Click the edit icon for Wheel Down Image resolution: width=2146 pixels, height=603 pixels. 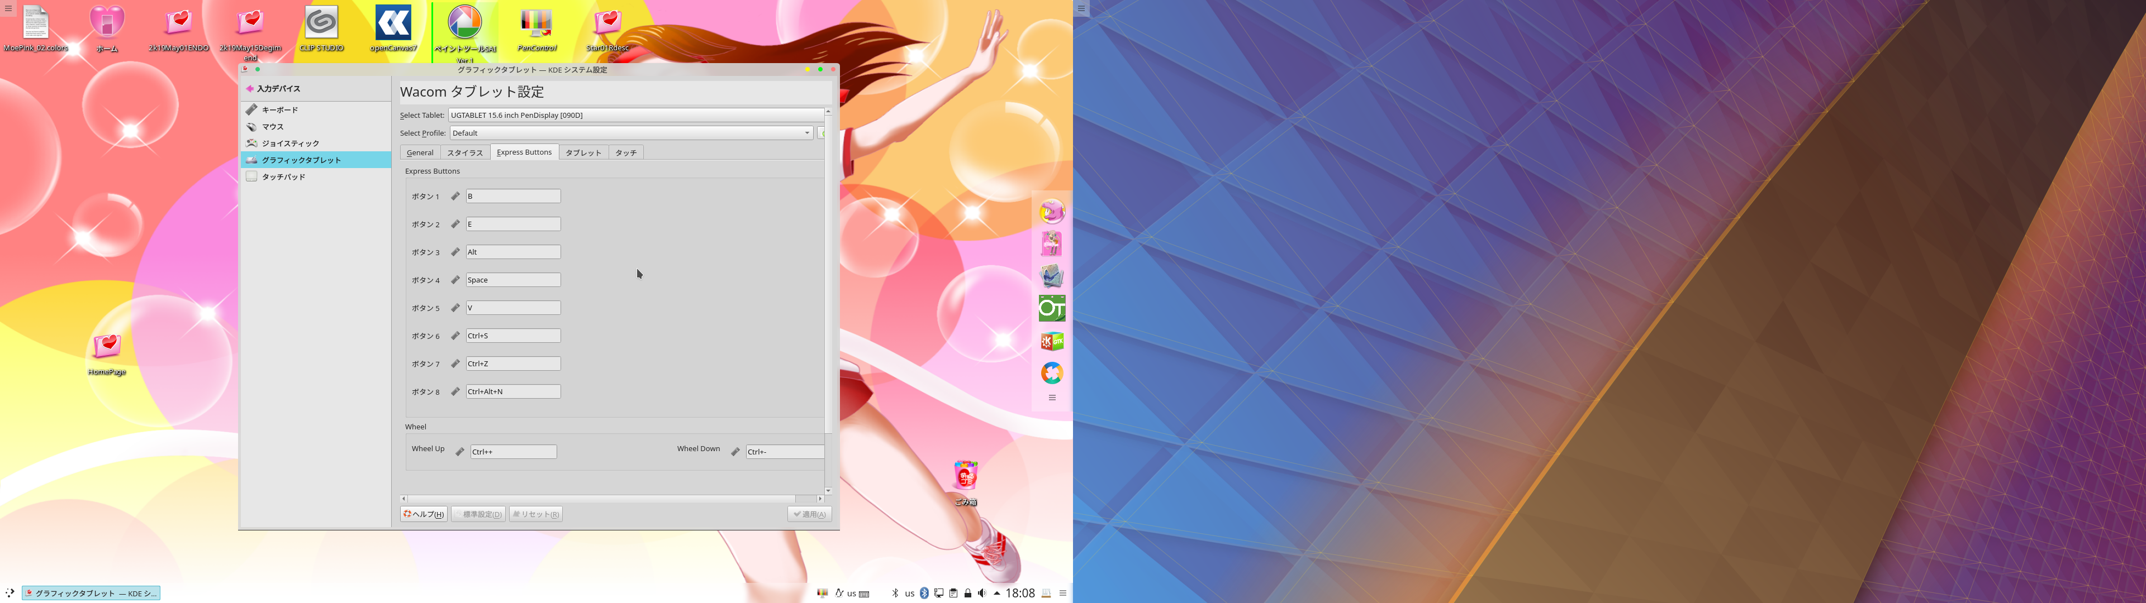point(735,452)
